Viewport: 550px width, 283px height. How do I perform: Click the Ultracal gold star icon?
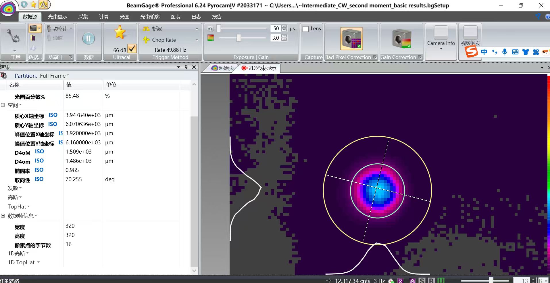(120, 32)
